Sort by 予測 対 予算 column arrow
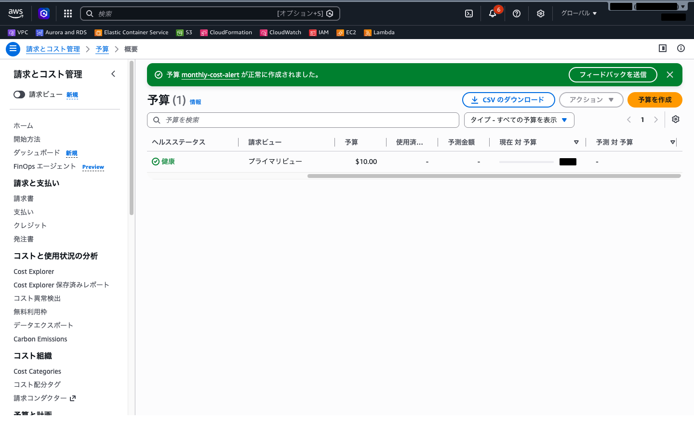 point(673,142)
